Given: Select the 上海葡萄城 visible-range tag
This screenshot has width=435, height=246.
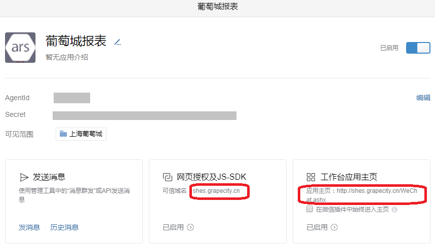Looking at the screenshot, I should click(x=81, y=134).
